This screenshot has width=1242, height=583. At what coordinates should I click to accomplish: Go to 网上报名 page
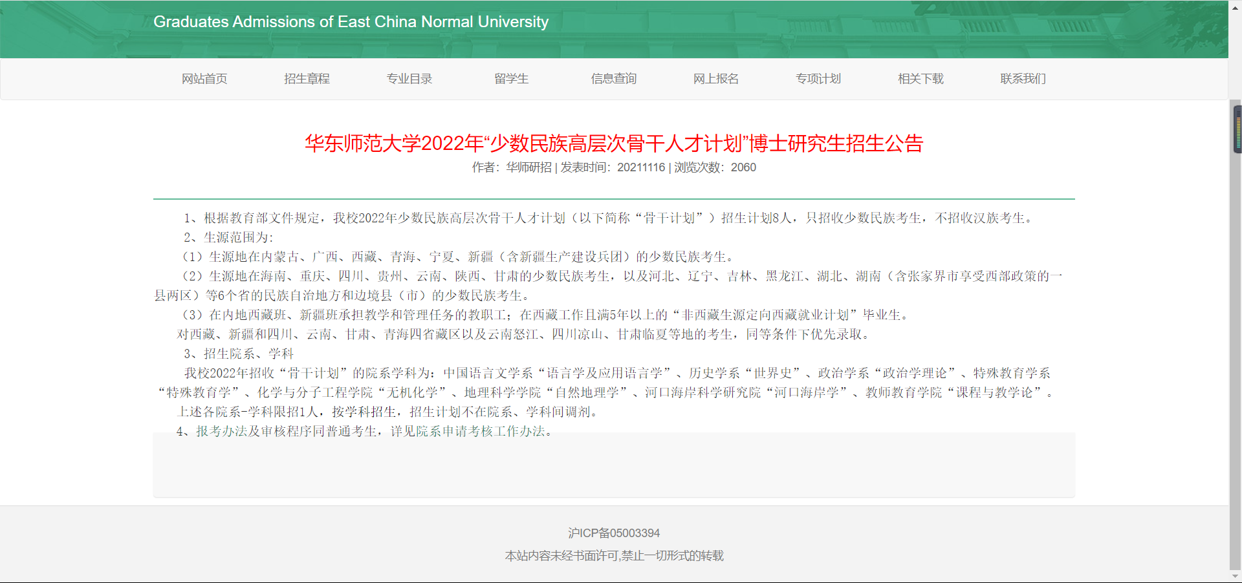716,79
